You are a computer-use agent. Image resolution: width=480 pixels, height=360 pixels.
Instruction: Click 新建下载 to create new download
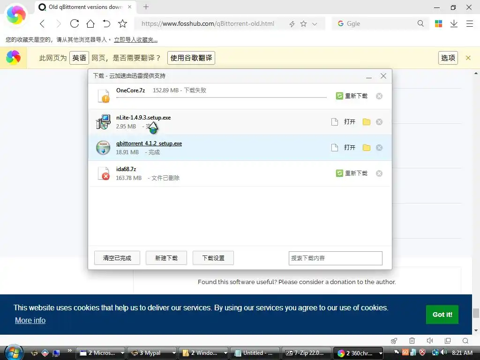pyautogui.click(x=166, y=258)
